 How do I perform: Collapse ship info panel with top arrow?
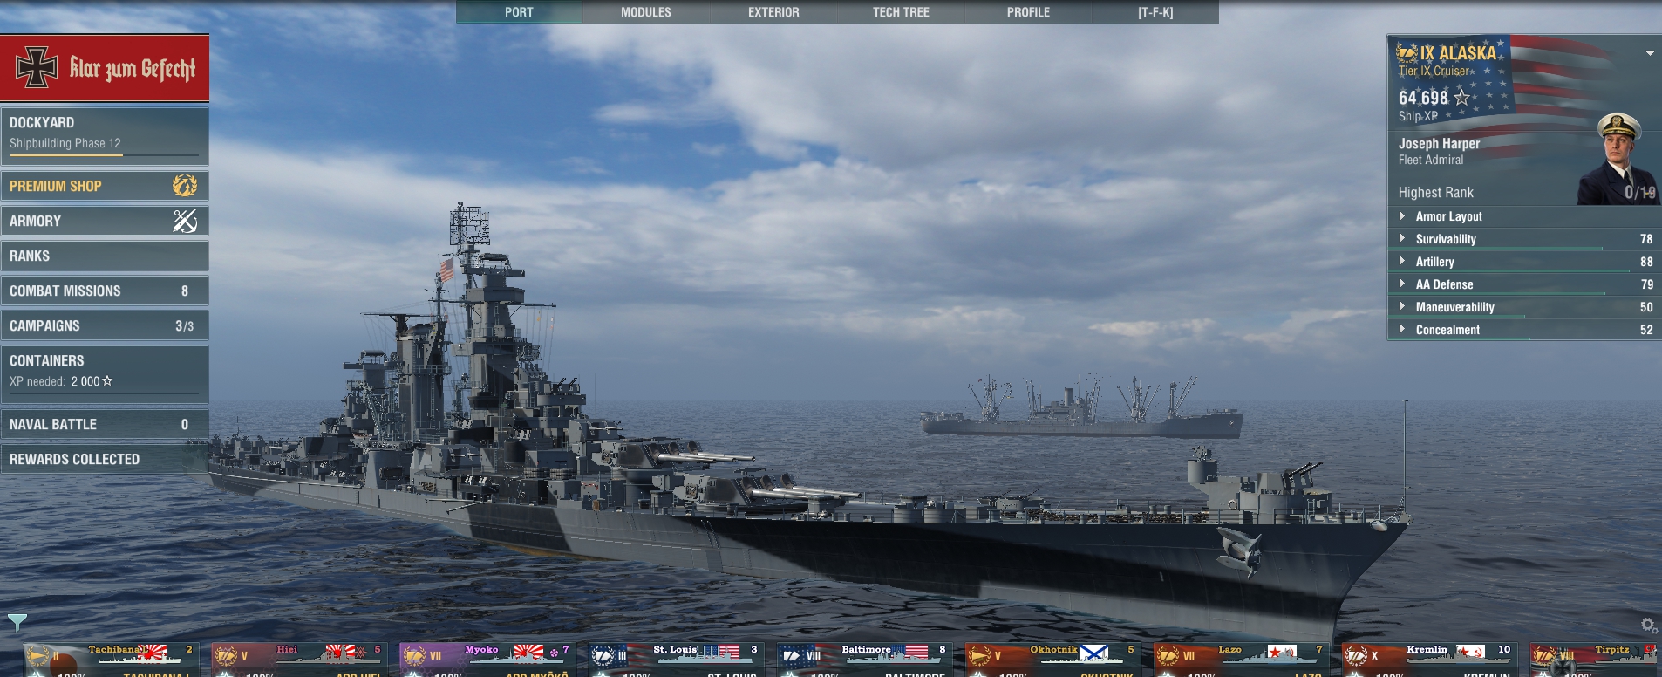click(1650, 53)
